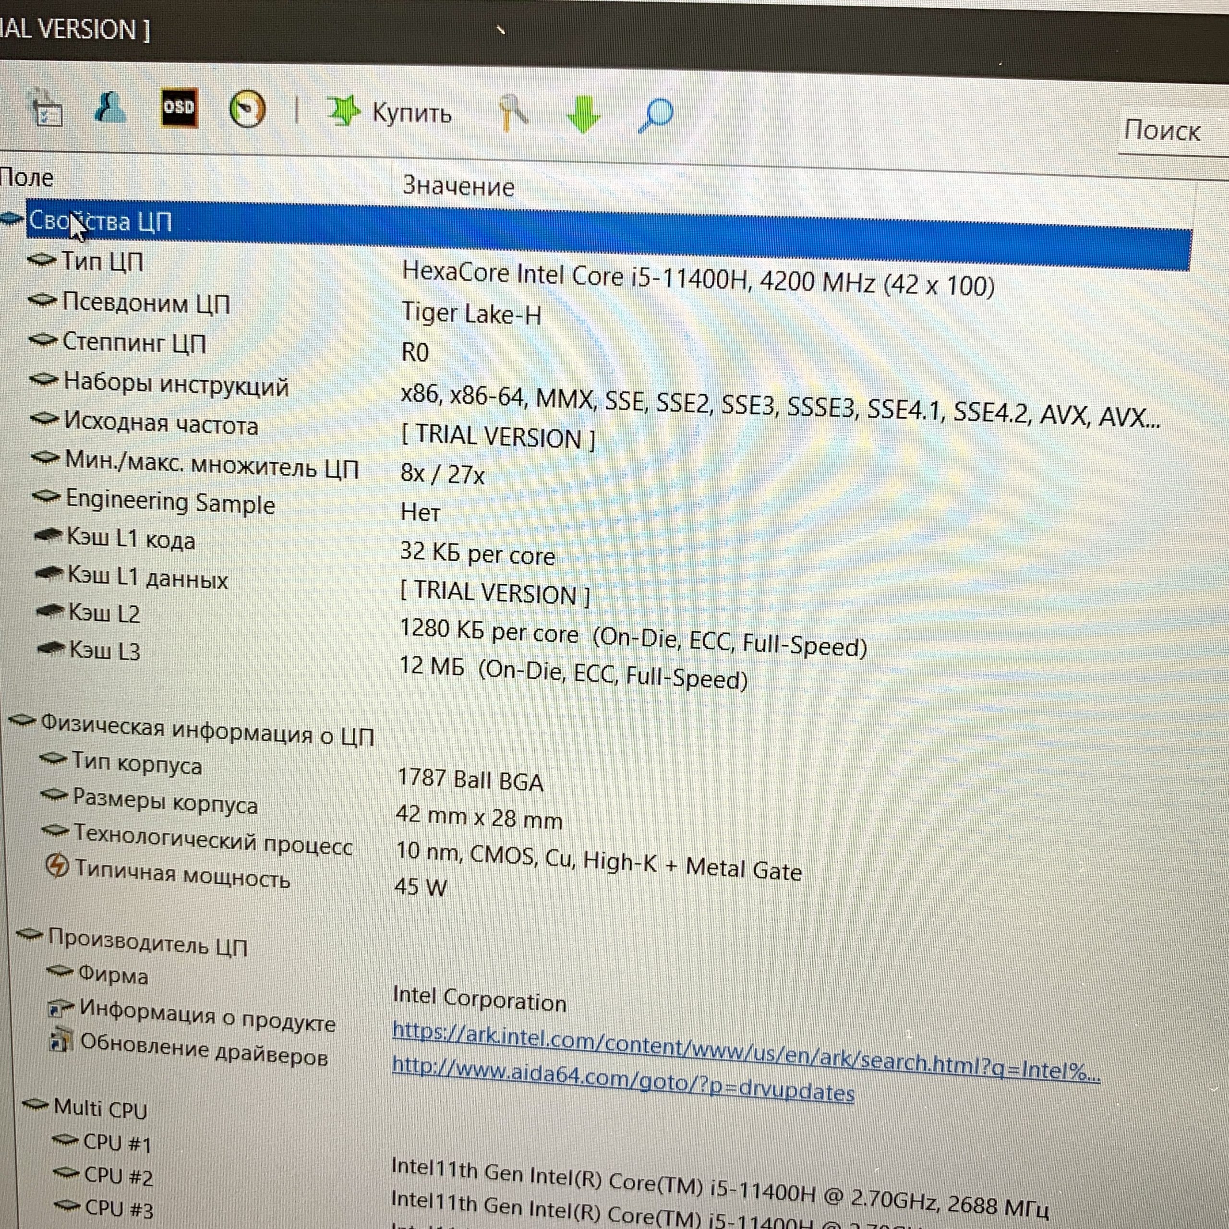The height and width of the screenshot is (1229, 1229).
Task: Click the green download arrow icon
Action: 583,115
